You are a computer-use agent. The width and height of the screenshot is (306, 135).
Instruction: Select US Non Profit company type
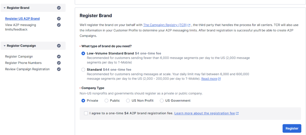pos(128,101)
